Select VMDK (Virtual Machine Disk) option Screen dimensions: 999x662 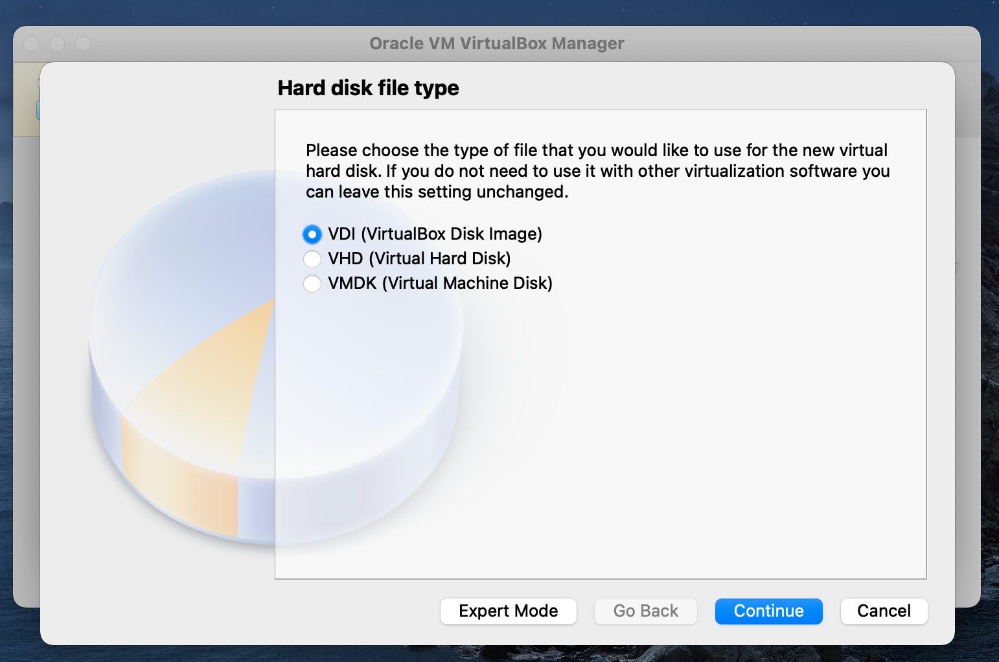312,283
